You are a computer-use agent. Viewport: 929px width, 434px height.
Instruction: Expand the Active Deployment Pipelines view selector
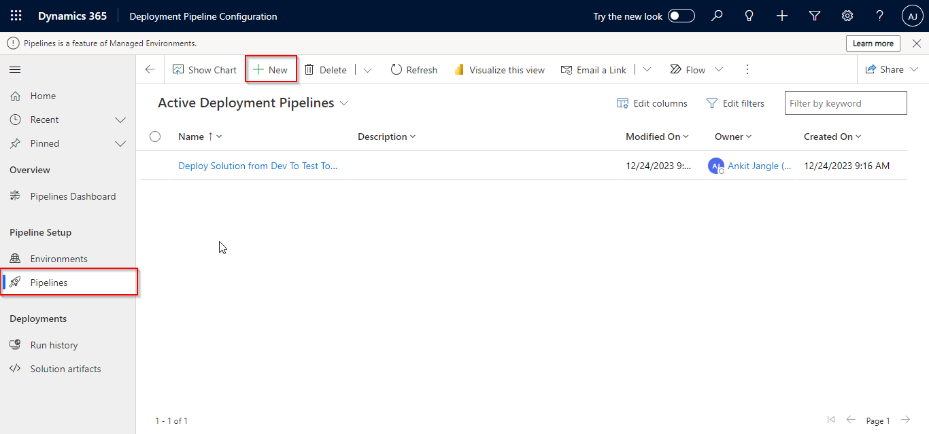tap(344, 103)
